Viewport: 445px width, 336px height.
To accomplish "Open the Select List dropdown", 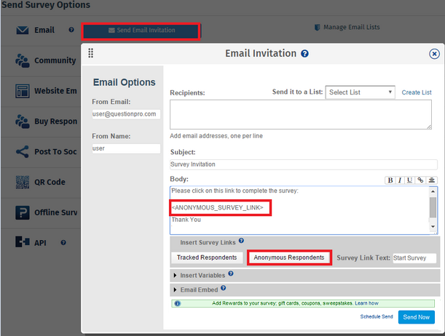I will click(x=360, y=92).
